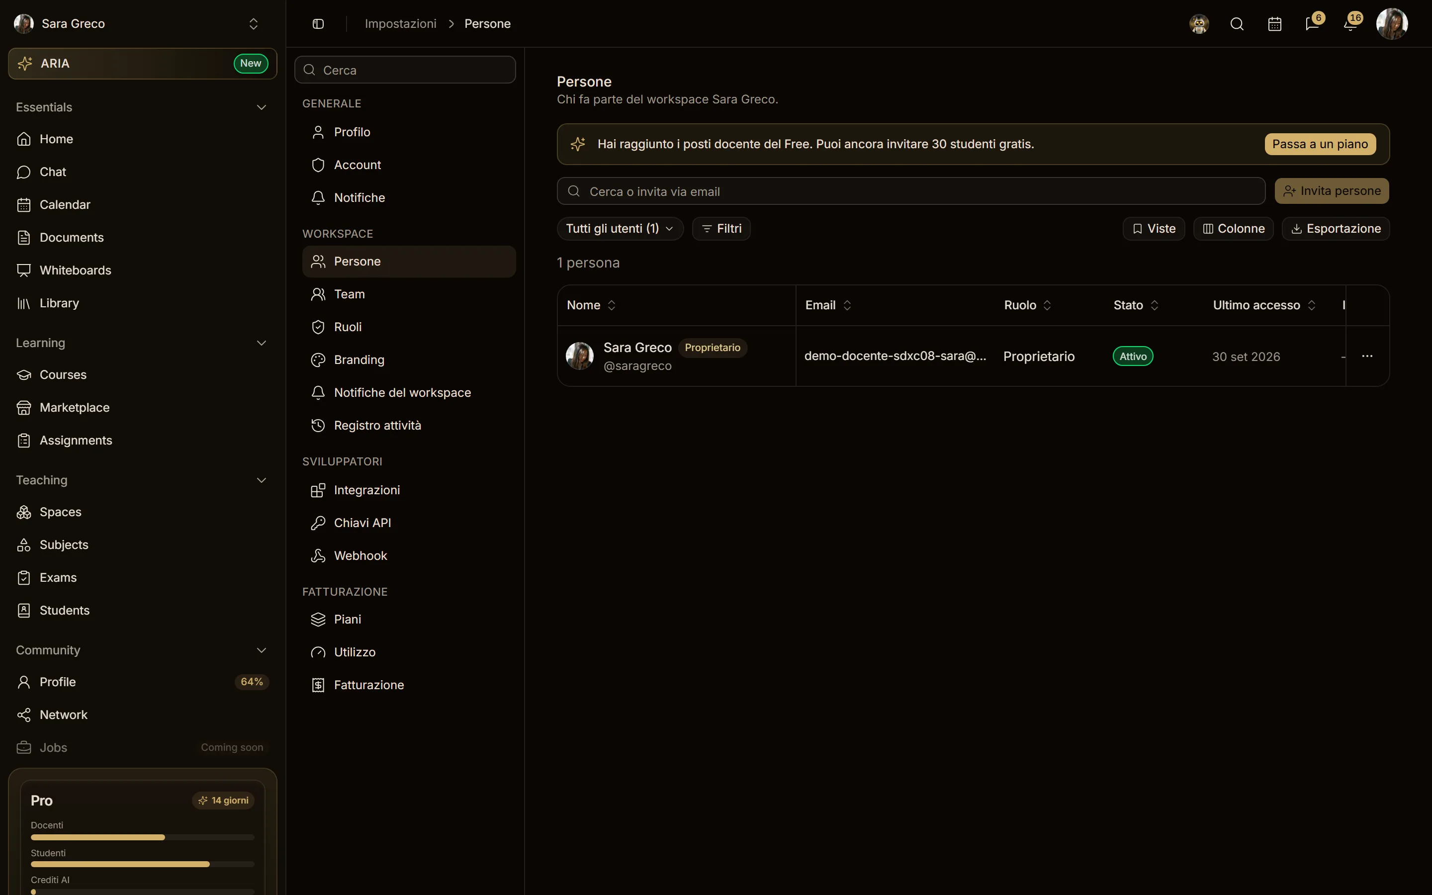Select Piani in billing menu
This screenshot has height=895, width=1432.
(x=409, y=620)
